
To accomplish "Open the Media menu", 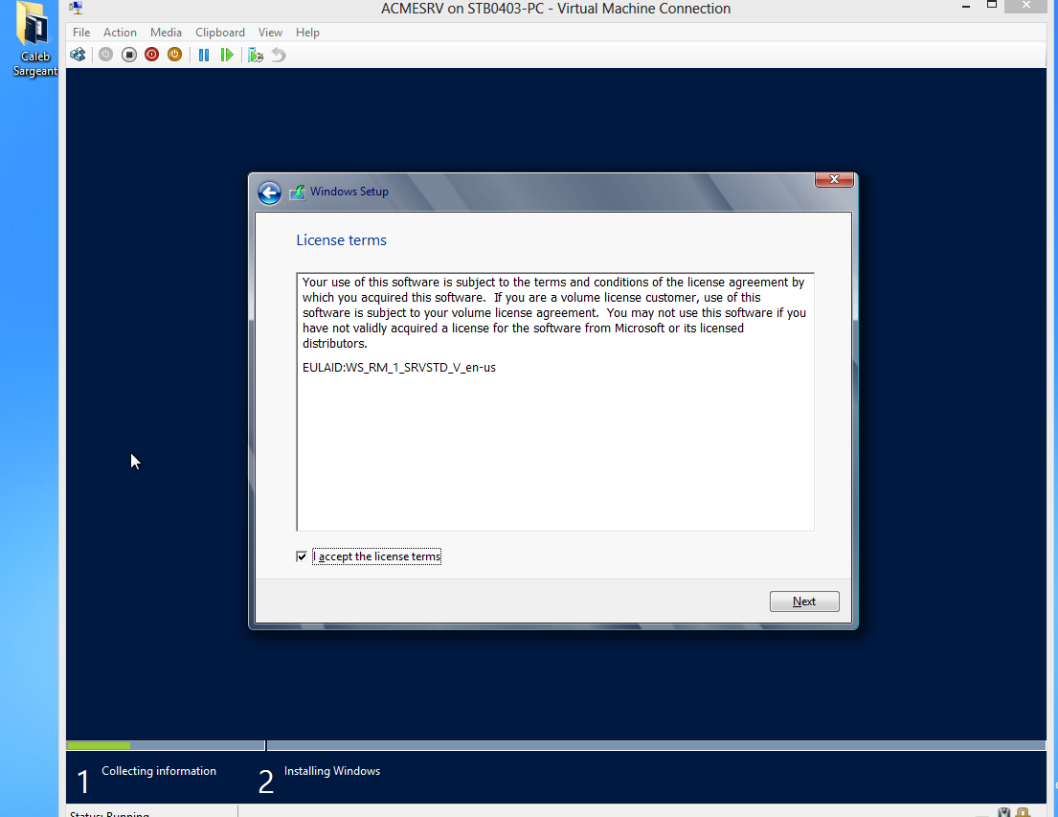I will pos(166,33).
